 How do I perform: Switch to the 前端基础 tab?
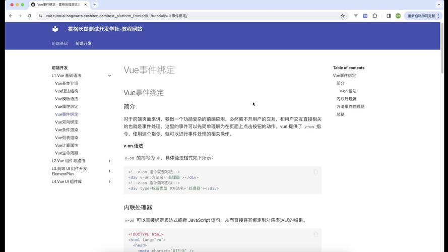point(59,43)
